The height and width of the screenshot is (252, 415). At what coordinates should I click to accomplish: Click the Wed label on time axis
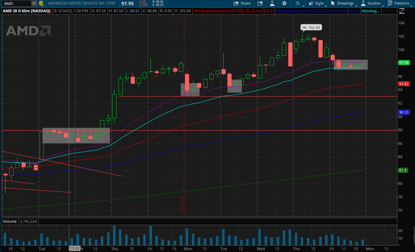[261, 249]
